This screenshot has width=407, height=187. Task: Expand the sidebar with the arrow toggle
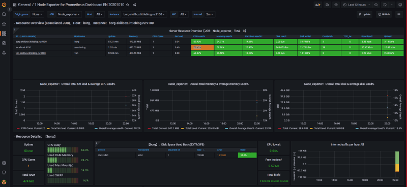click(9, 9)
